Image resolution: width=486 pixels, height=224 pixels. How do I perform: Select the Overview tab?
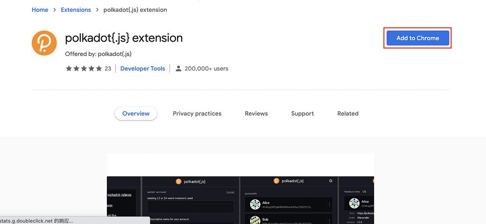coord(136,114)
